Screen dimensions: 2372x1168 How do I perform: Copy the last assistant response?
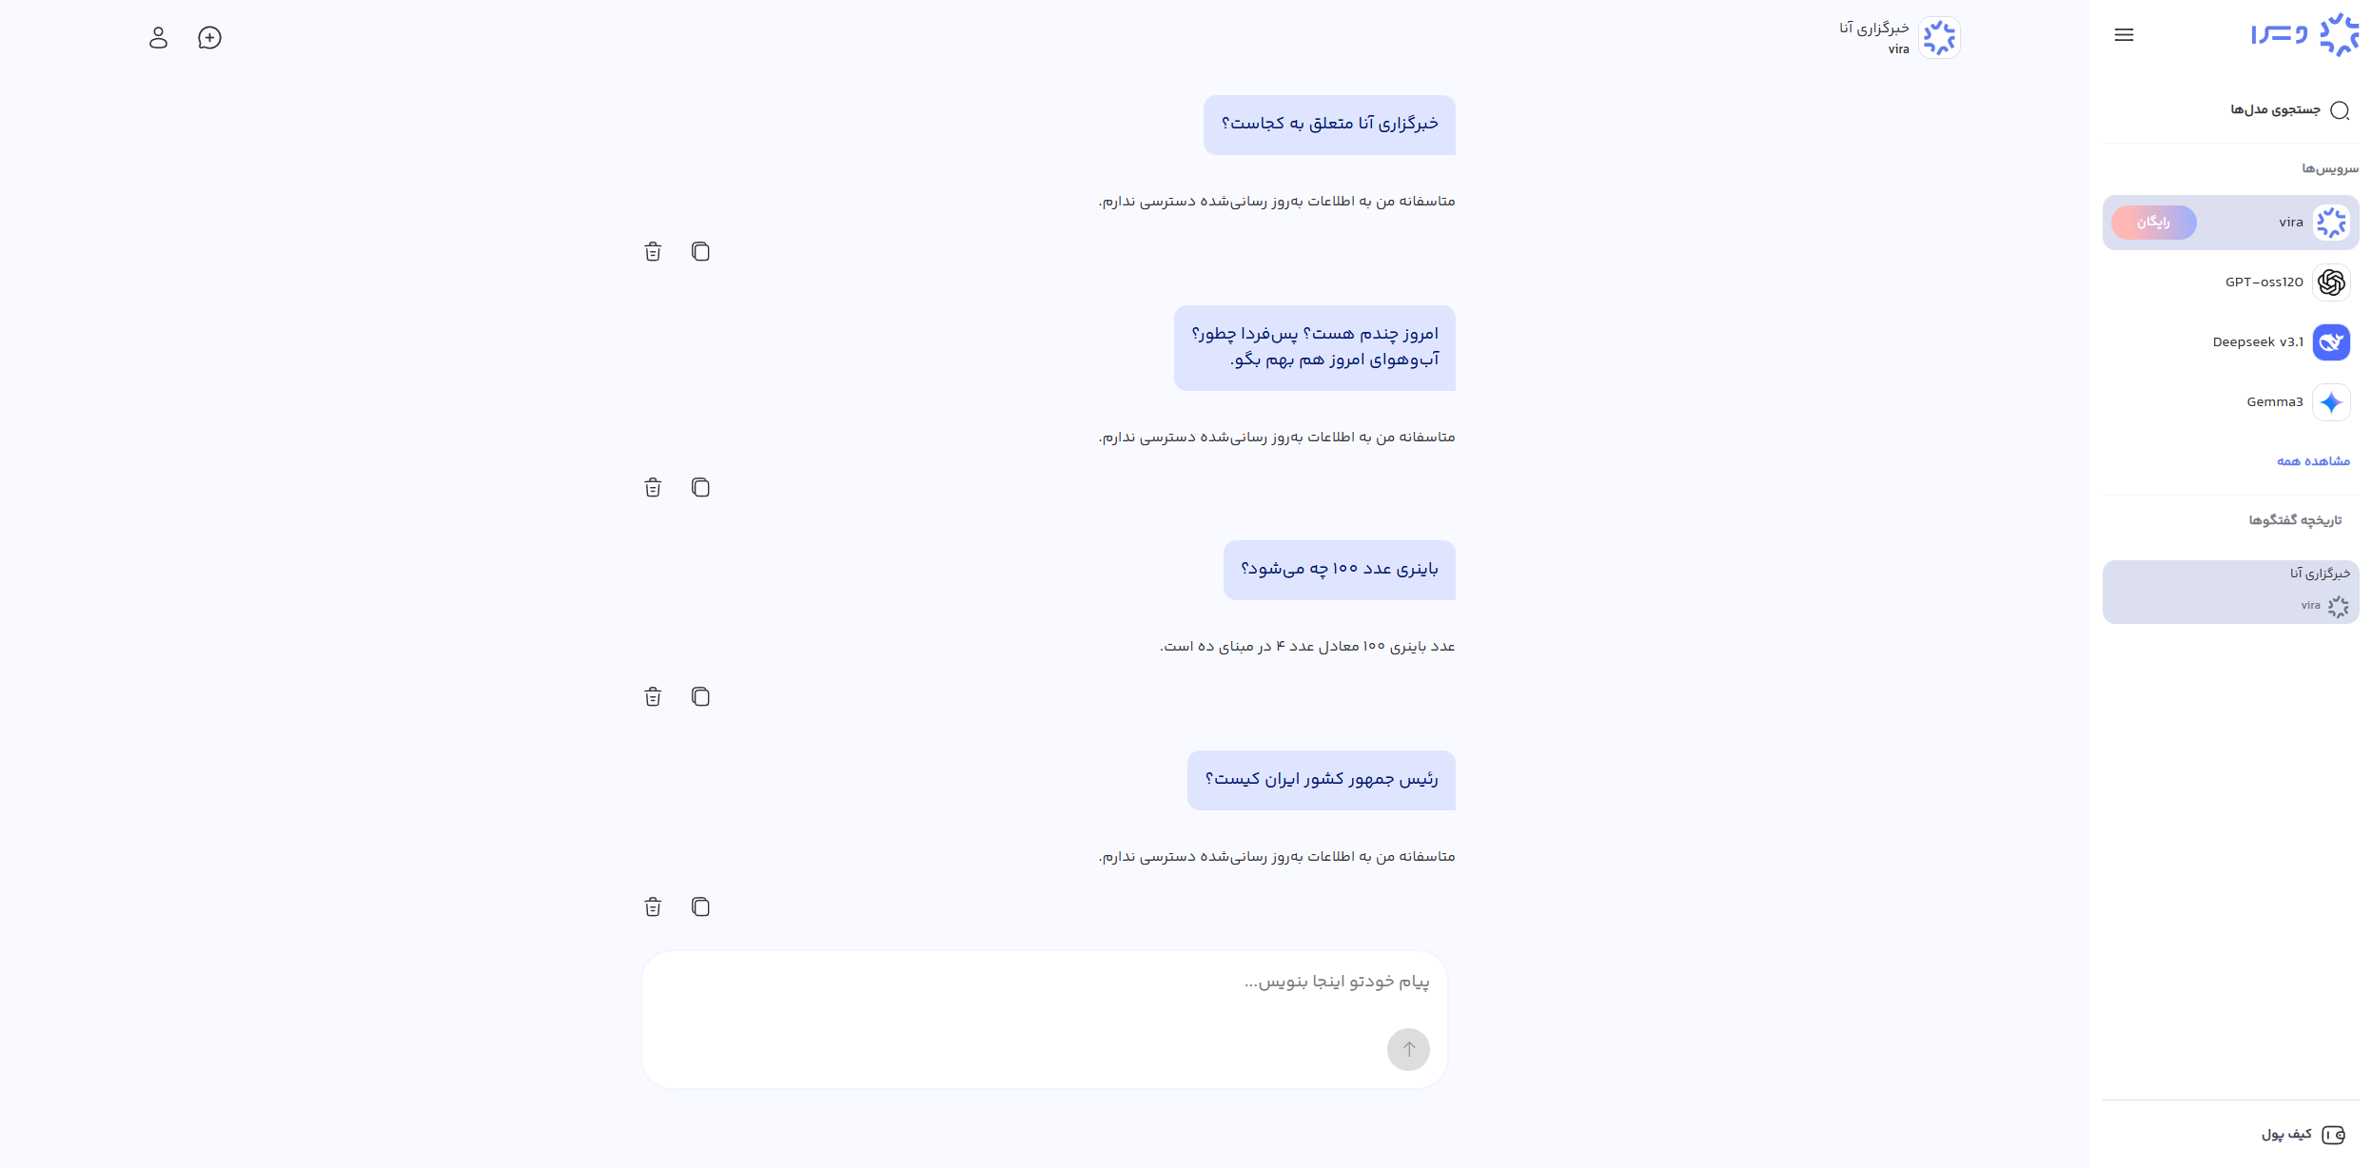tap(701, 906)
